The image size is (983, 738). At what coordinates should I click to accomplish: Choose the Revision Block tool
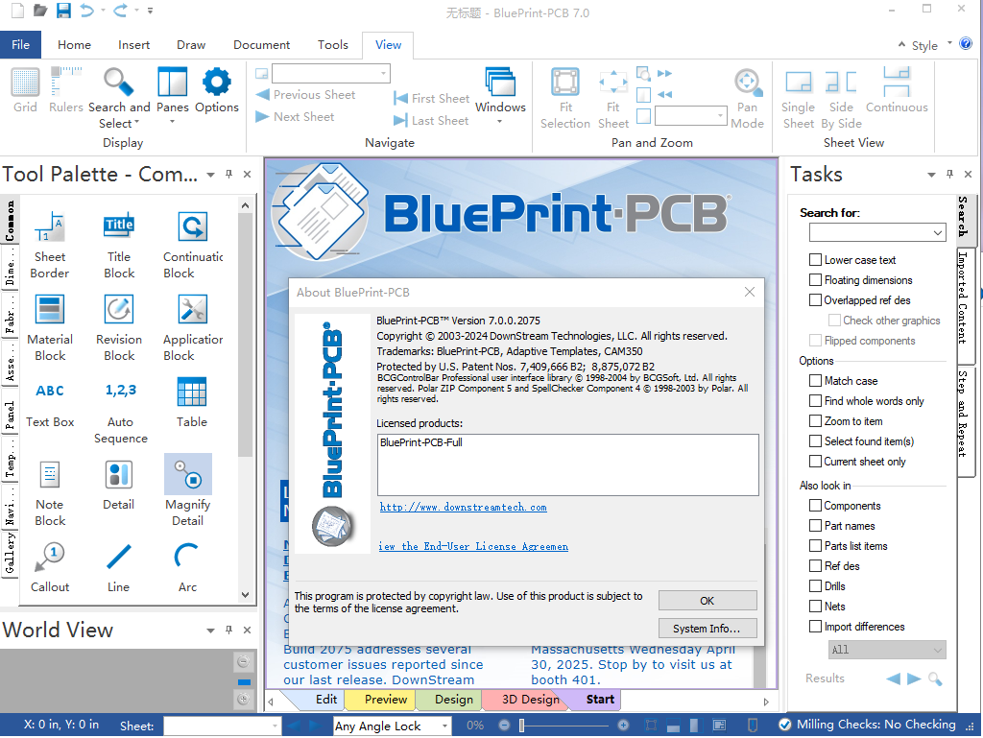pyautogui.click(x=119, y=310)
